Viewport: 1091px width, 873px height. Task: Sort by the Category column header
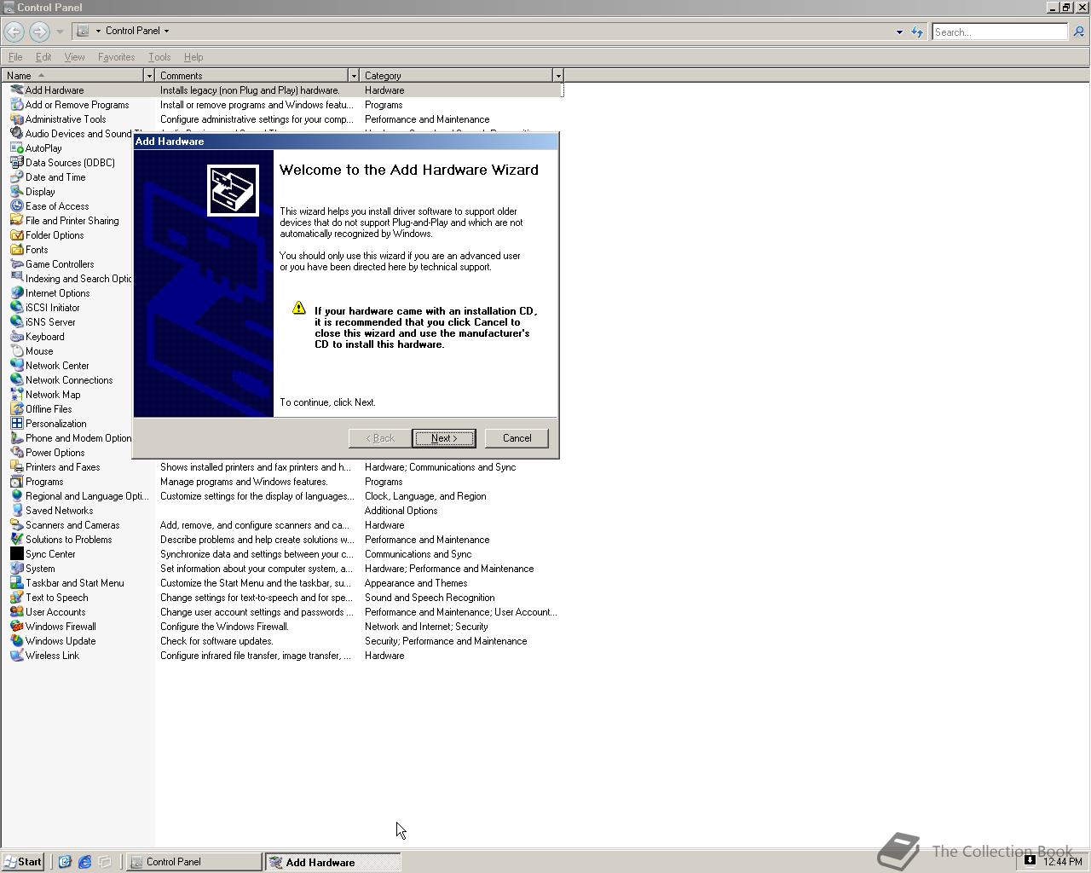pos(456,76)
